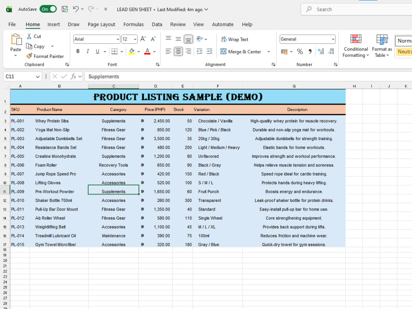Screen dimensions: 412x309
Task: Click the formula bar showing Supplements
Action: (248, 77)
